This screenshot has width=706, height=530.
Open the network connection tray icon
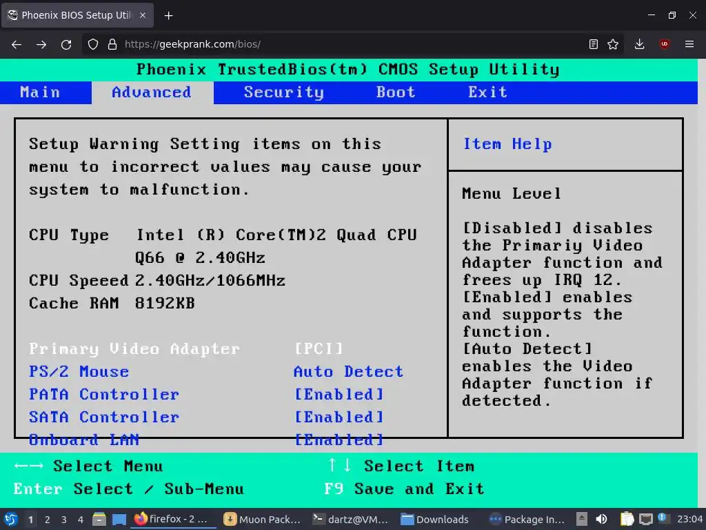point(645,519)
